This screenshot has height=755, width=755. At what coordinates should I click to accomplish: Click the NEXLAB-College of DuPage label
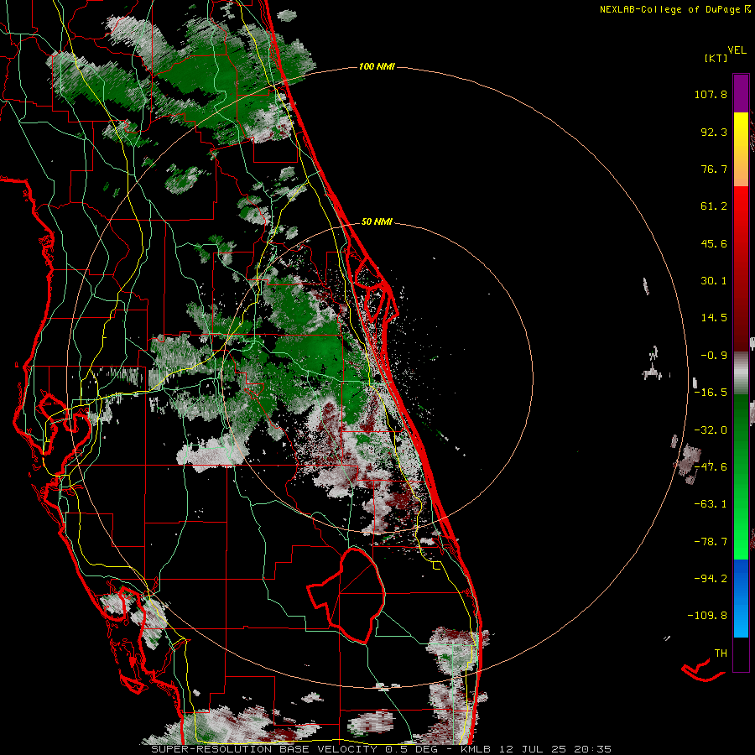[669, 9]
